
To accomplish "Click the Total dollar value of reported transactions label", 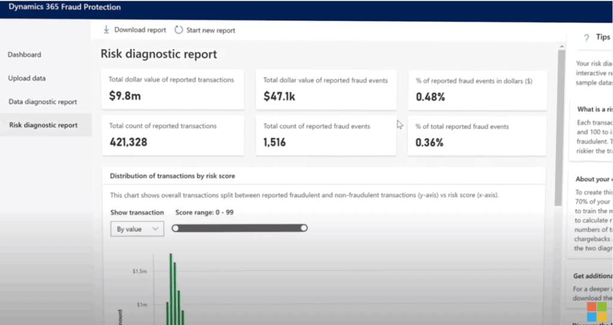I will 171,80.
